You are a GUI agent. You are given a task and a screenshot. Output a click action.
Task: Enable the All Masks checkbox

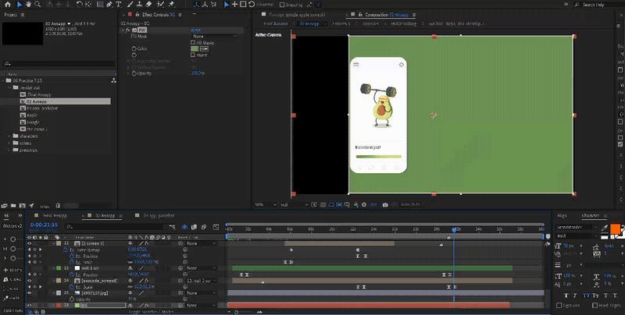tap(193, 41)
